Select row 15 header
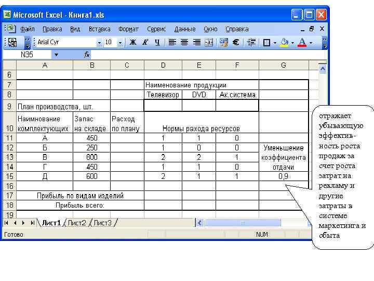This screenshot has height=281, width=374. coord(9,176)
